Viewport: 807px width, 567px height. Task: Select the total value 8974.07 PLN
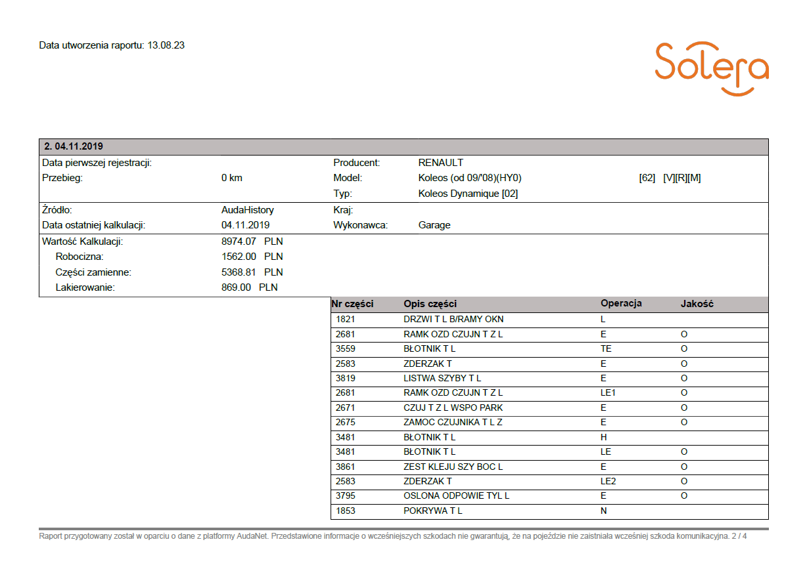point(252,241)
